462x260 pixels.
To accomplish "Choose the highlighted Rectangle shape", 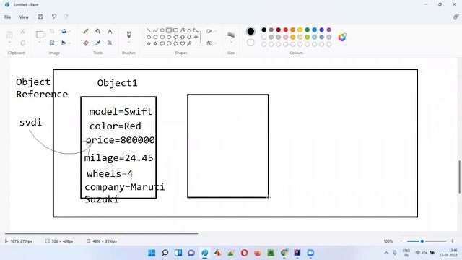I will pos(169,30).
